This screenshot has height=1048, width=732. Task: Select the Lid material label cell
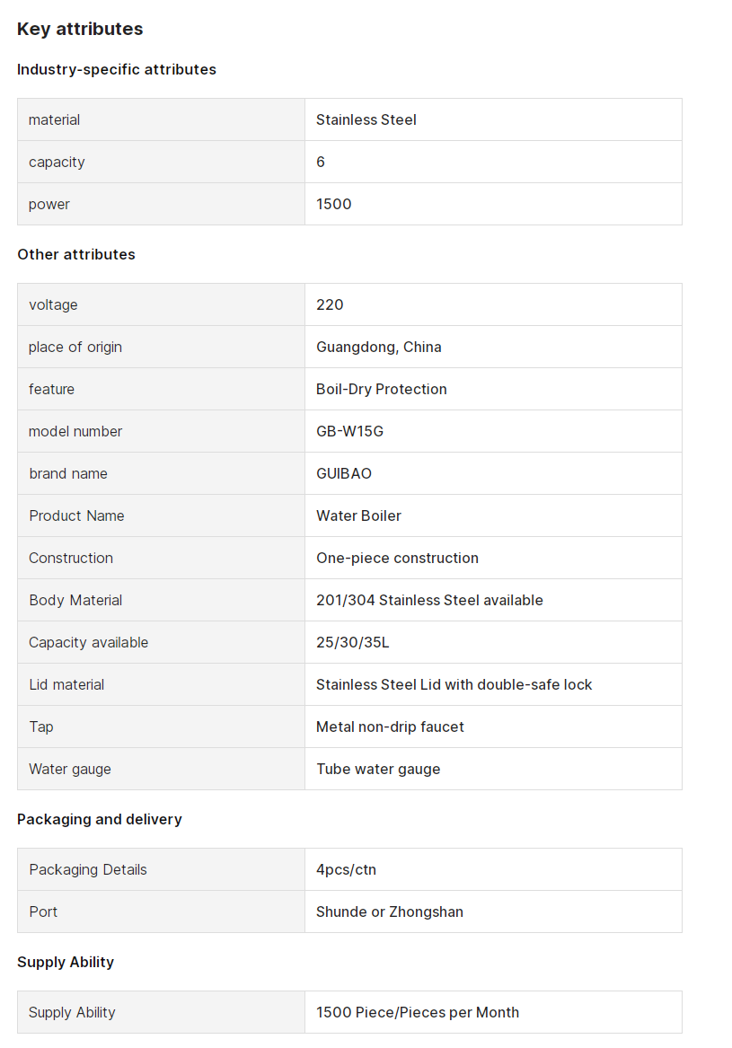(161, 684)
